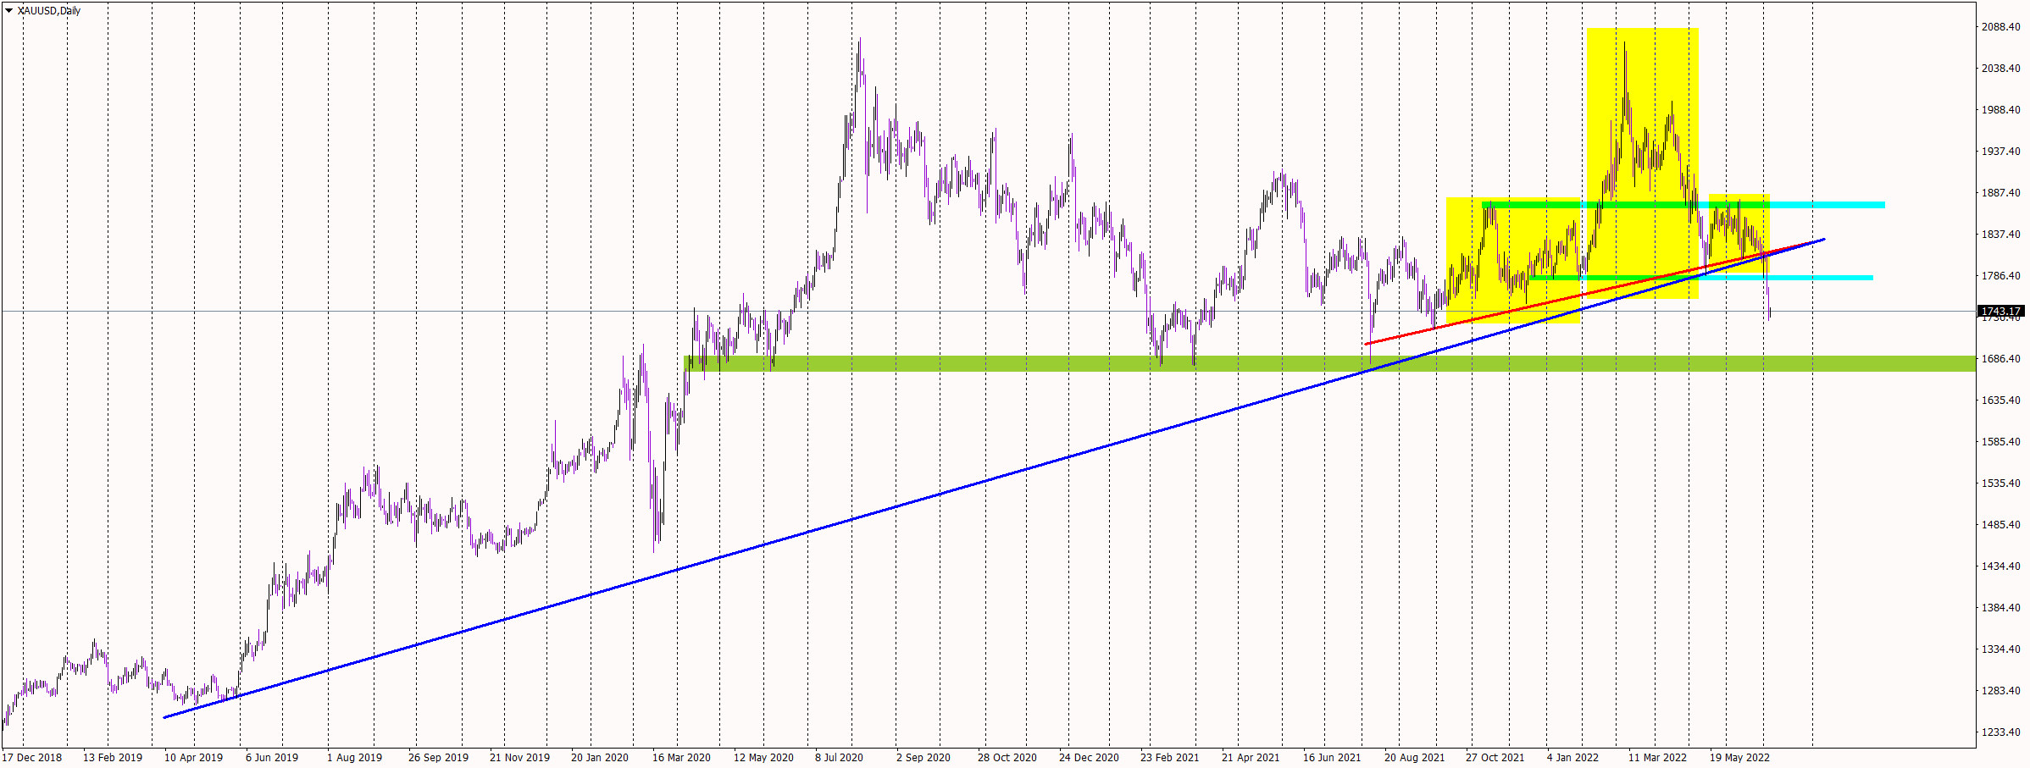Select the tallest yellow rectangle around March 2022
Screen dimensions: 2030x768
(1642, 163)
